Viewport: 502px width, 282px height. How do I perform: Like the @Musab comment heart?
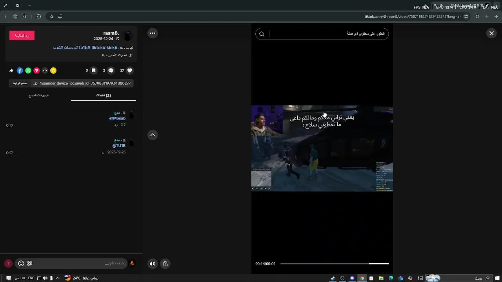[11, 125]
